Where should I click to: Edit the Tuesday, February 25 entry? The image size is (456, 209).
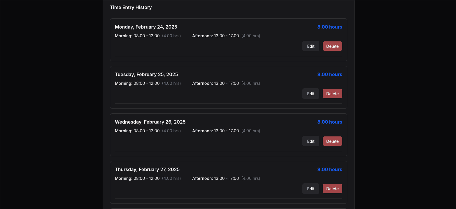(311, 94)
